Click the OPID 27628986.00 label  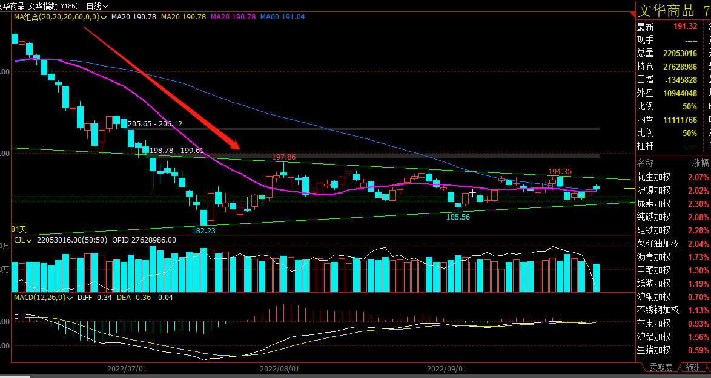pos(144,240)
